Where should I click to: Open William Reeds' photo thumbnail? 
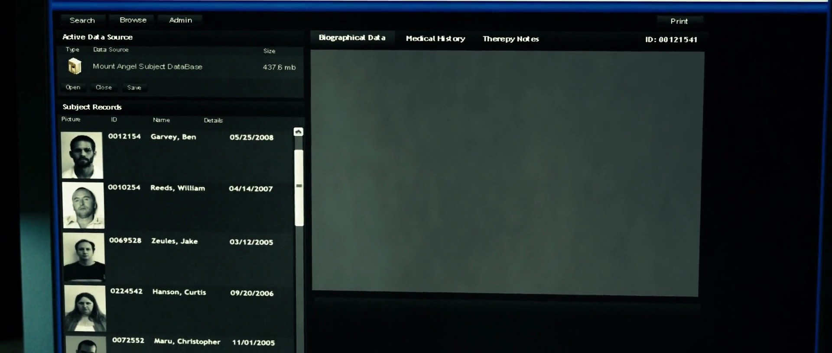coord(83,205)
